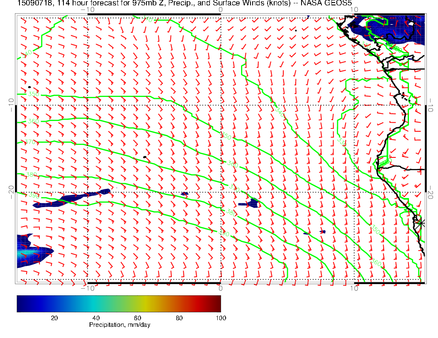Click the grid intersection of 0° and -20°
This screenshot has height=338, width=438.
[220, 192]
